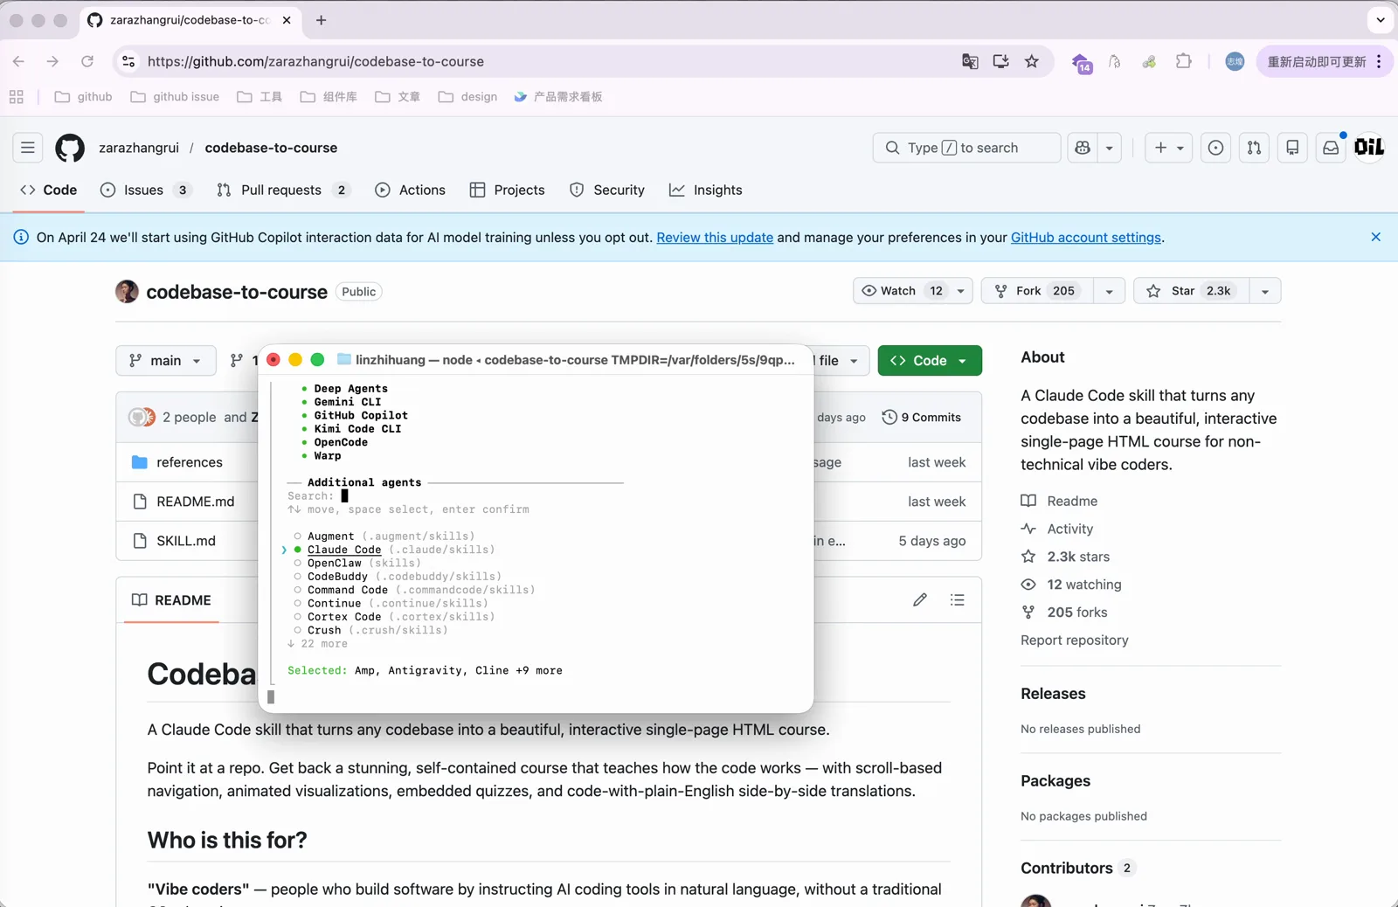Viewport: 1398px width, 907px height.
Task: Open the global navigation hamburger menu
Action: 28,148
